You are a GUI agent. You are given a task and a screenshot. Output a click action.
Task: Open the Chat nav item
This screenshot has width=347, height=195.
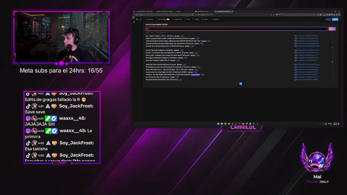click(187, 19)
